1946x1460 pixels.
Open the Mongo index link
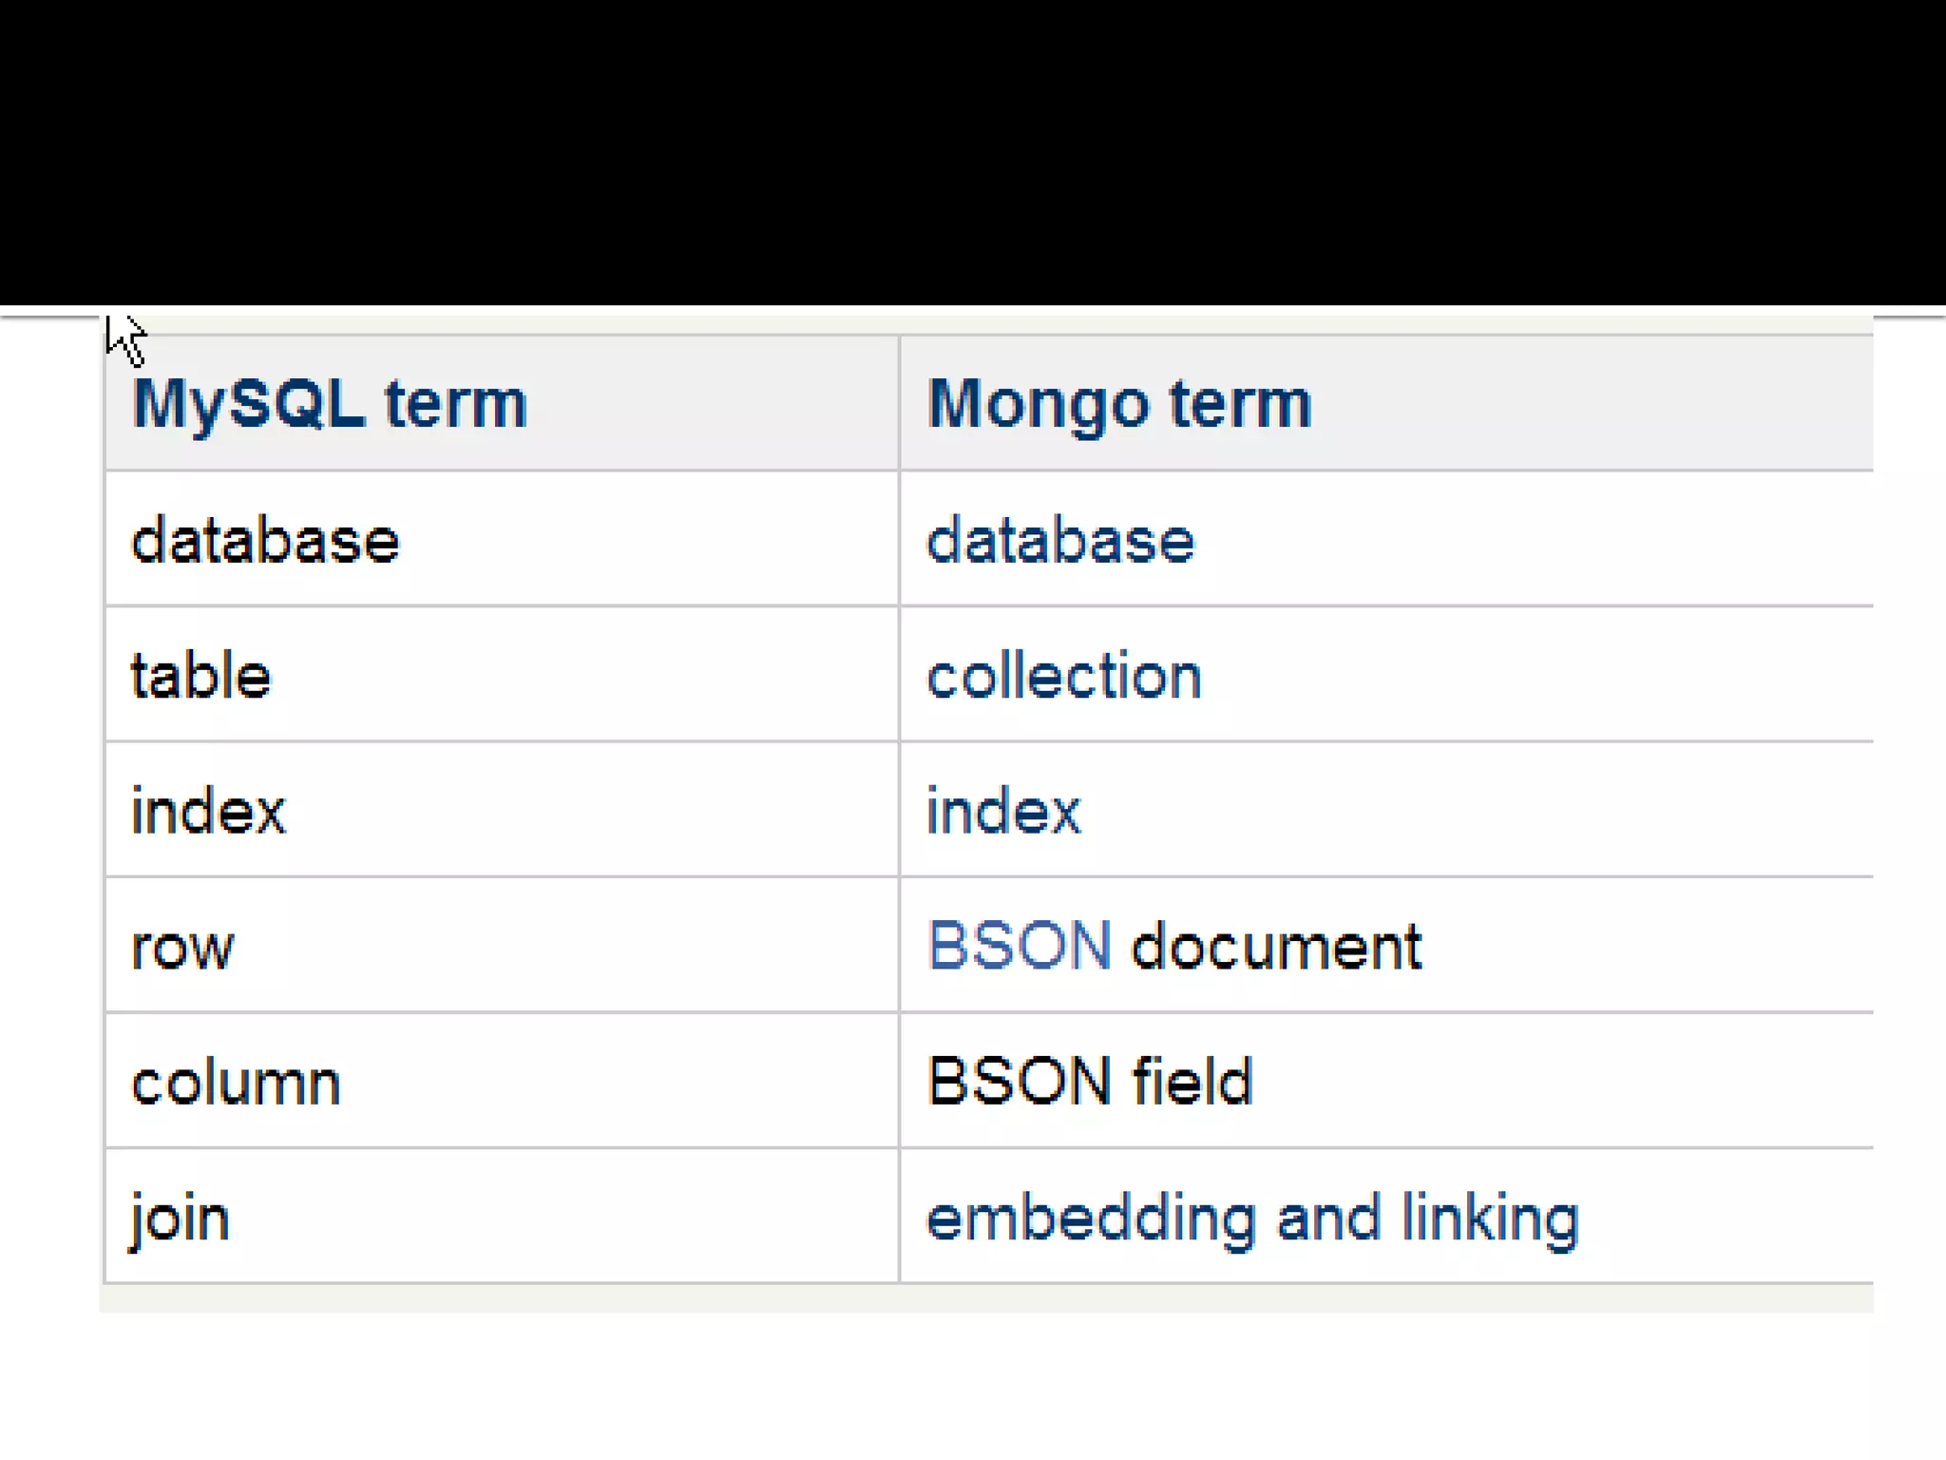(x=1003, y=812)
